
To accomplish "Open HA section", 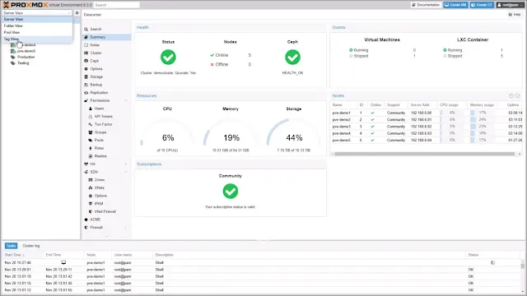I will 106,164.
